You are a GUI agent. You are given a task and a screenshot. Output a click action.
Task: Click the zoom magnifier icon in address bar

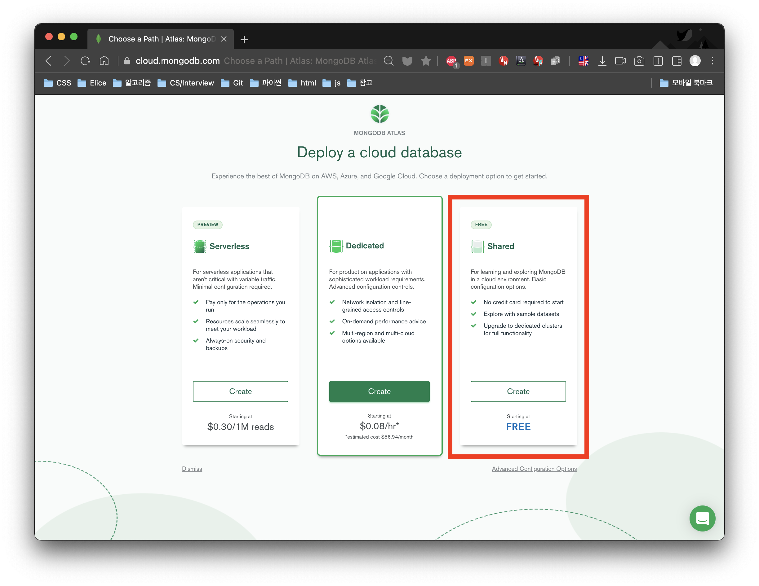(x=388, y=61)
